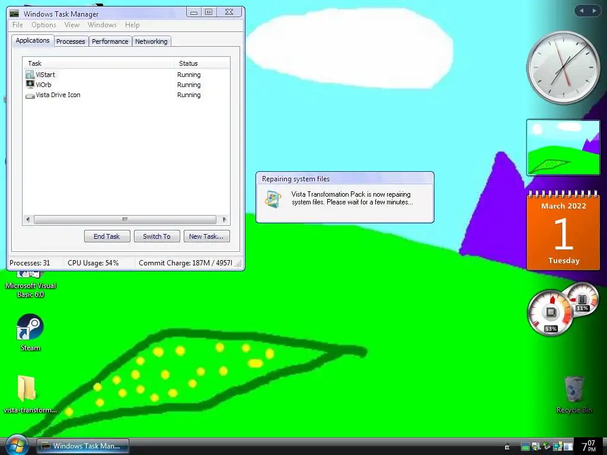Image resolution: width=607 pixels, height=455 pixels.
Task: Select the Vista Drive Icon task text
Action: tap(58, 95)
